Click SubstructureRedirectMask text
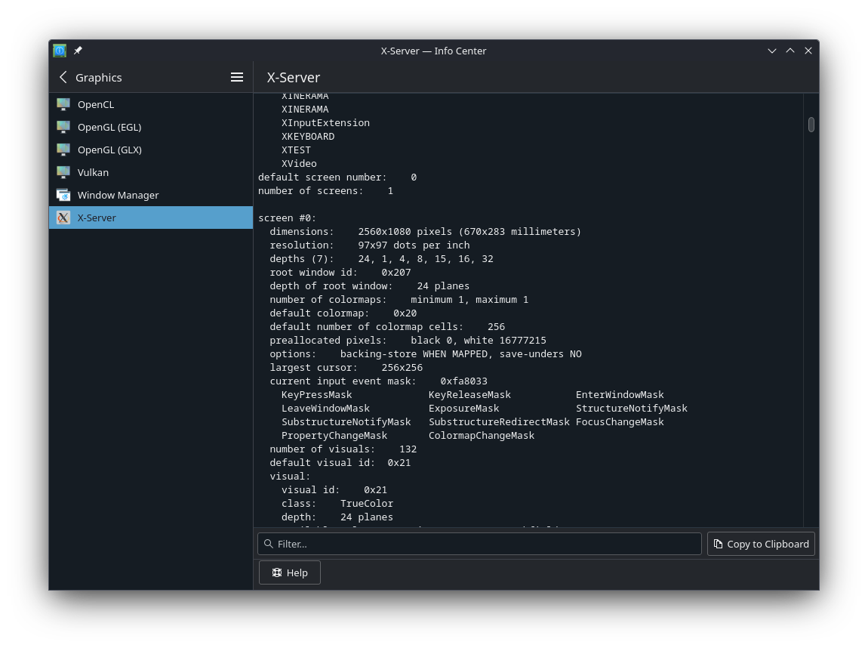868x648 pixels. (x=499, y=421)
